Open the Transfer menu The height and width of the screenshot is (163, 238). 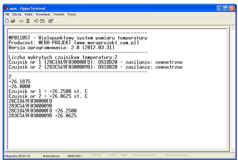point(59,14)
